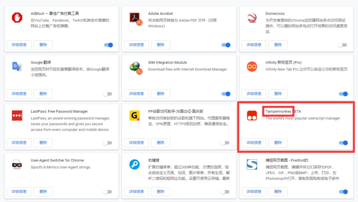Disable the IDM Integration Module toggle
The image size is (358, 202).
[x=226, y=94]
